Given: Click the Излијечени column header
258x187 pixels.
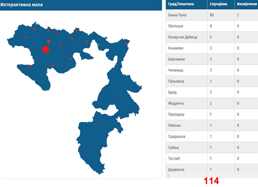Looking at the screenshot, I should click(x=246, y=5).
